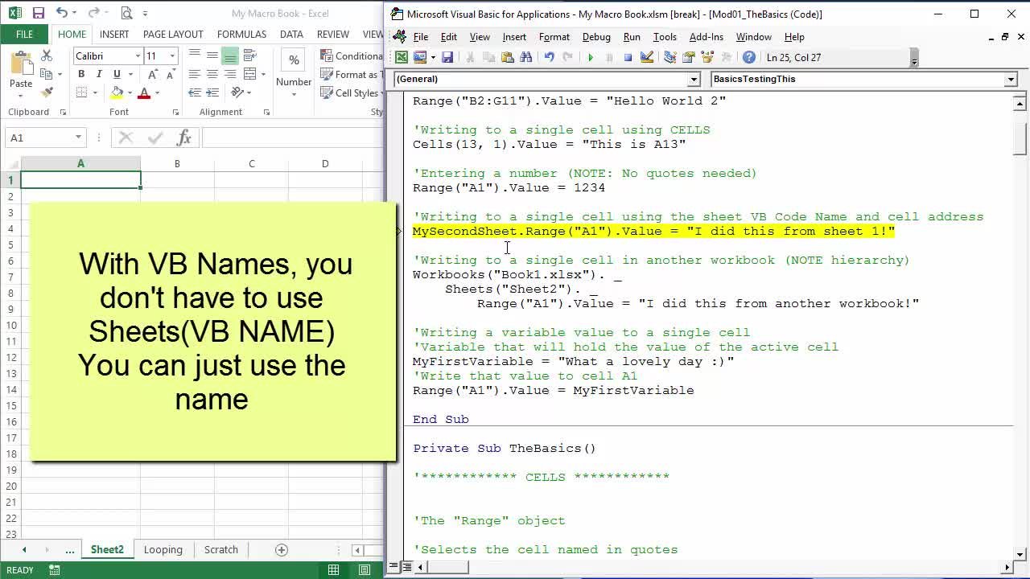Click the Format Painter brush in Excel
Screen dimensions: 1030x579
[x=47, y=92]
